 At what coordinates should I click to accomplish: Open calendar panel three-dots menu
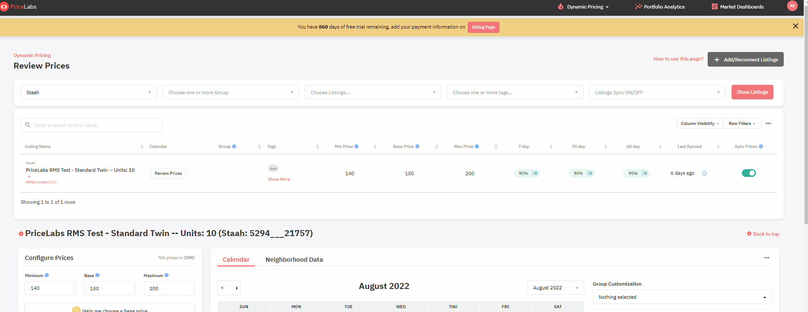point(767,258)
